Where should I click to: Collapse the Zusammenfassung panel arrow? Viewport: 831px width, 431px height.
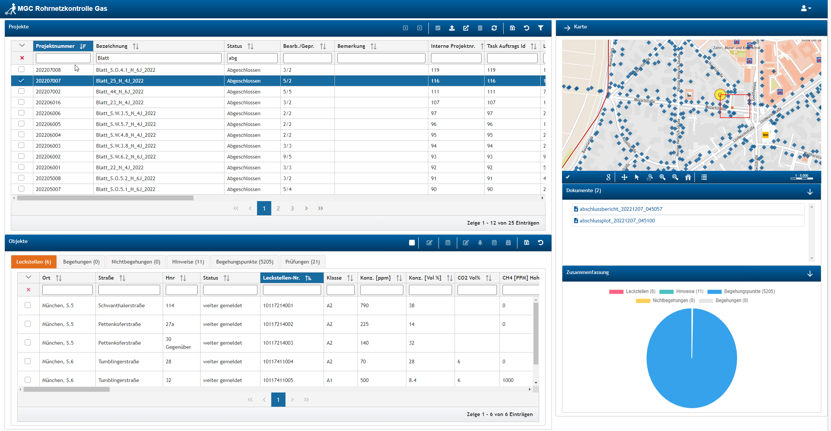click(x=810, y=274)
